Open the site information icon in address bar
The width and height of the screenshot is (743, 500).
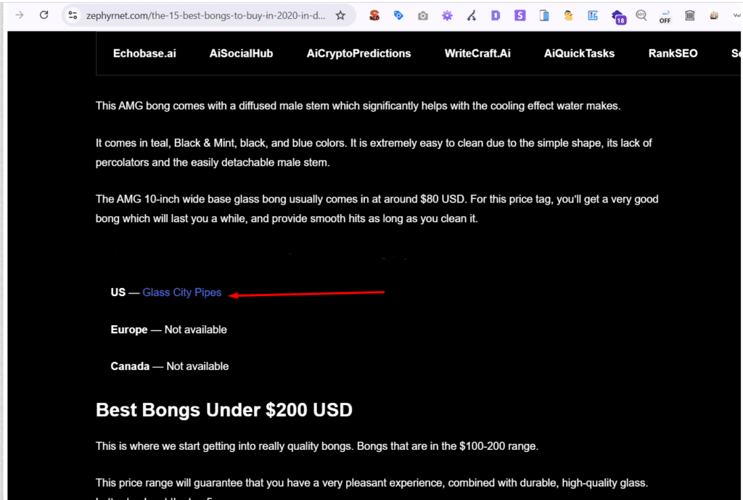click(71, 15)
